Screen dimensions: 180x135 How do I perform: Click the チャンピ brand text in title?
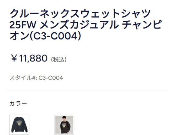click(x=142, y=25)
